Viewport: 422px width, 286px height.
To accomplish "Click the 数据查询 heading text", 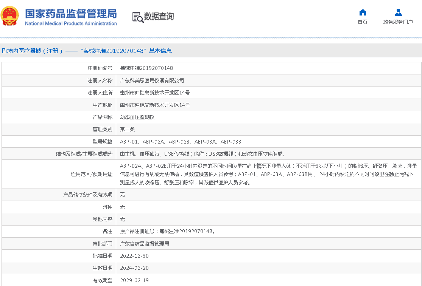I will point(159,16).
